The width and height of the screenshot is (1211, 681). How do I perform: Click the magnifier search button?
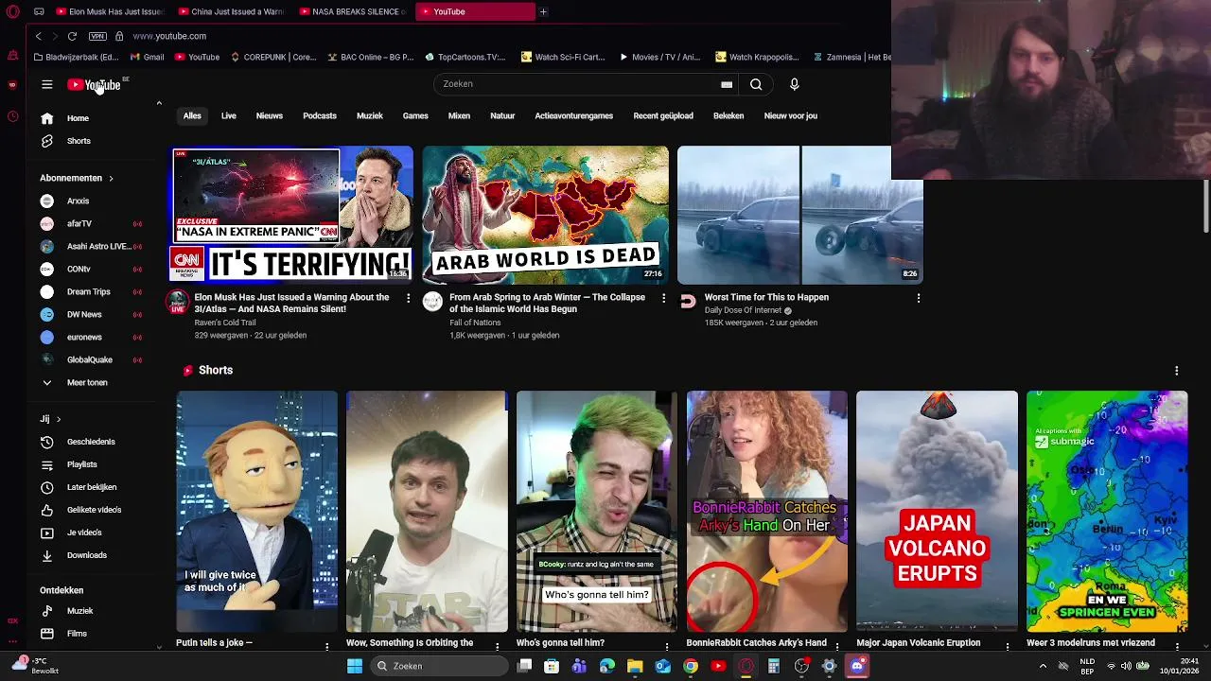click(756, 84)
